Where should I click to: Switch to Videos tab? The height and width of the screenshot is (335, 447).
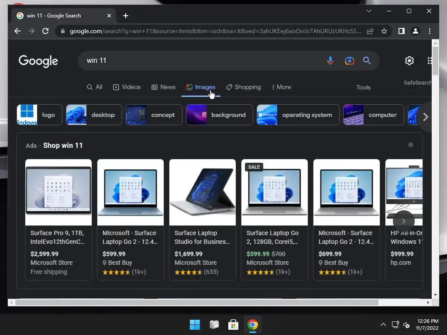[x=127, y=87]
